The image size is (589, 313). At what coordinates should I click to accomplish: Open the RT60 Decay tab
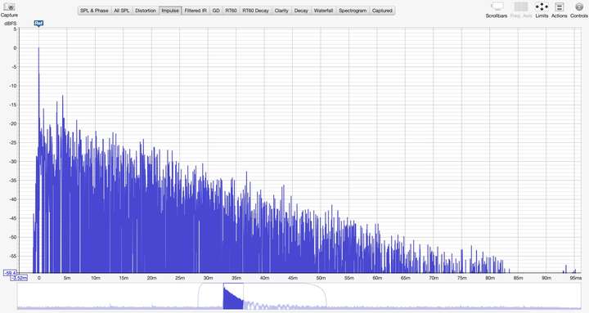[x=255, y=11]
